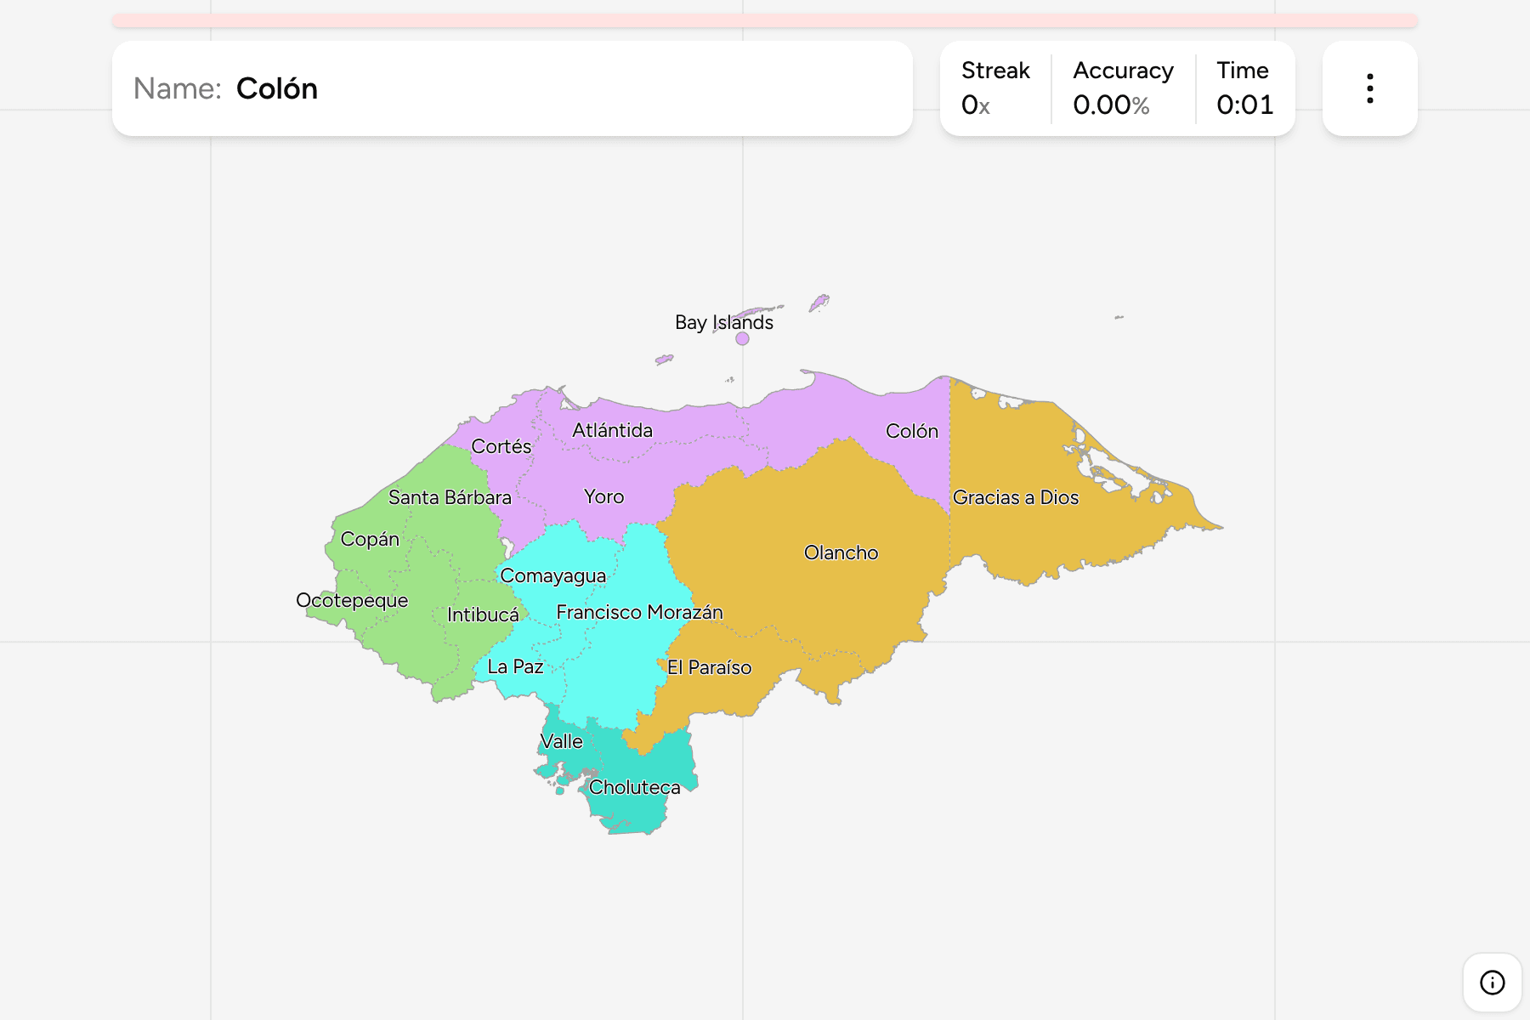1530x1020 pixels.
Task: Select Gracias a Dios department
Action: (1016, 497)
